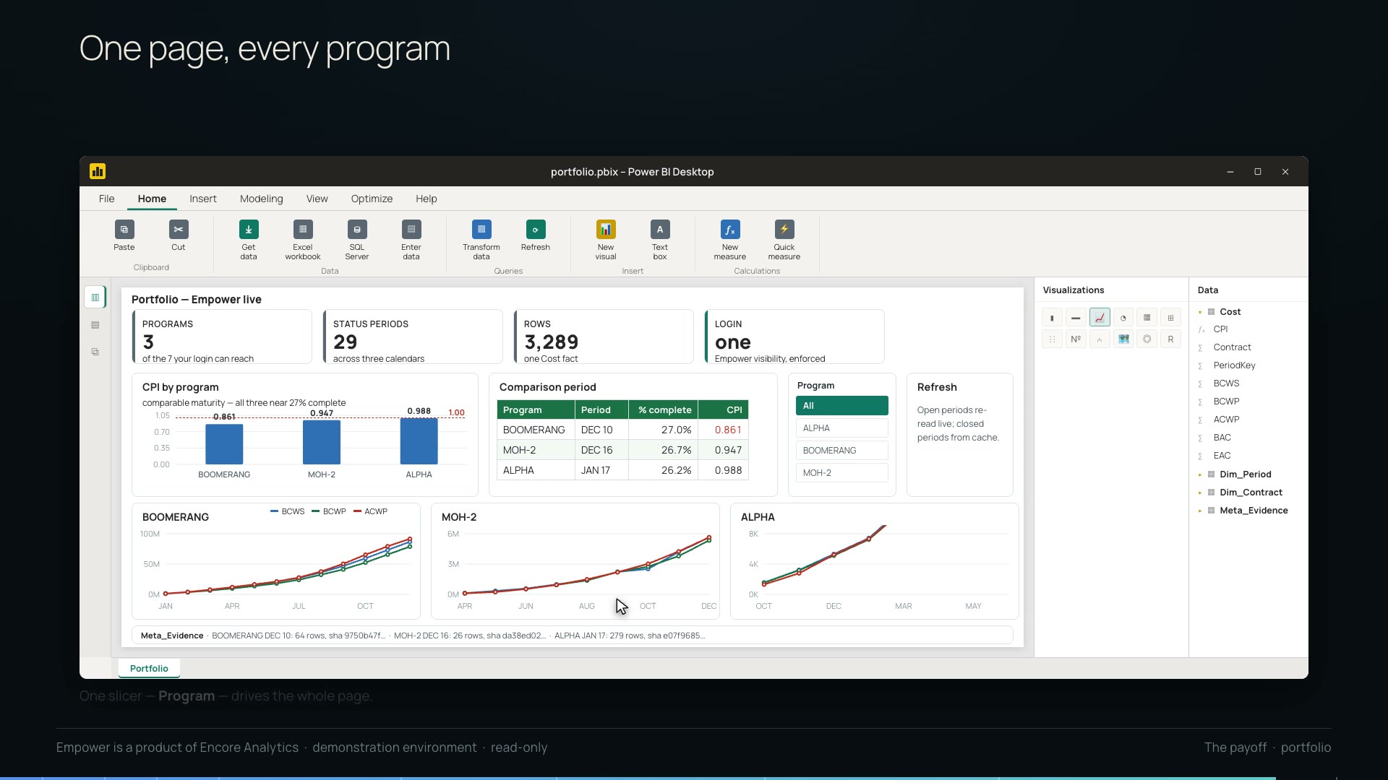Select the stacked column chart visualization icon
This screenshot has height=780, width=1388.
(x=1052, y=318)
